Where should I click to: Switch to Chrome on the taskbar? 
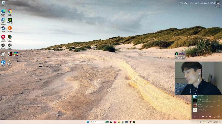click(x=123, y=122)
